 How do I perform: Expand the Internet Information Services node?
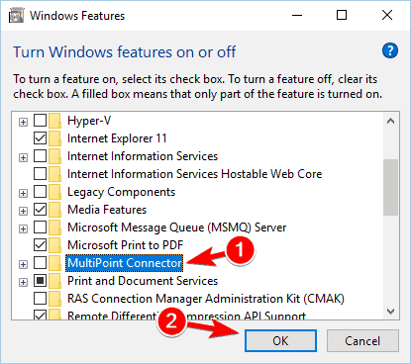point(23,158)
